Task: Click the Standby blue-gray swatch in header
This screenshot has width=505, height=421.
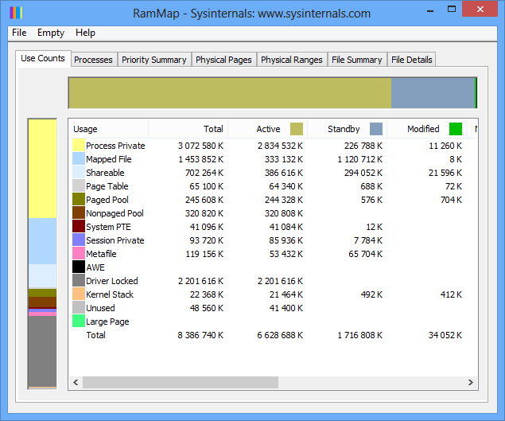Action: (376, 129)
